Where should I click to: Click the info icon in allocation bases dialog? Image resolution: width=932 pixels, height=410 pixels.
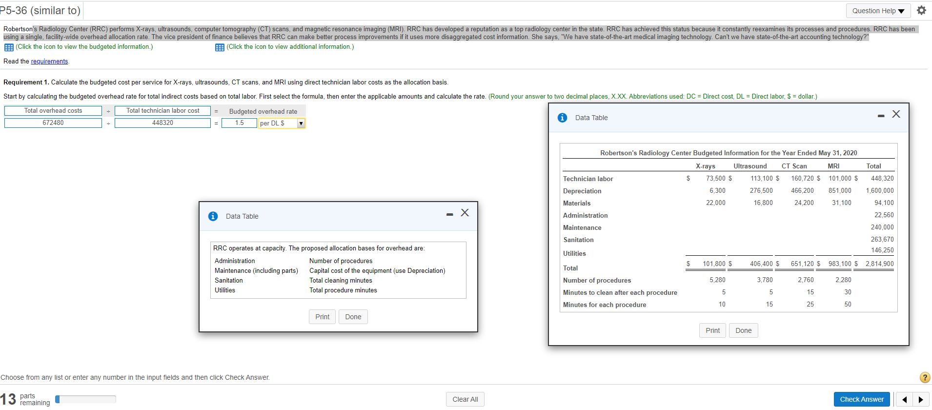coord(213,216)
